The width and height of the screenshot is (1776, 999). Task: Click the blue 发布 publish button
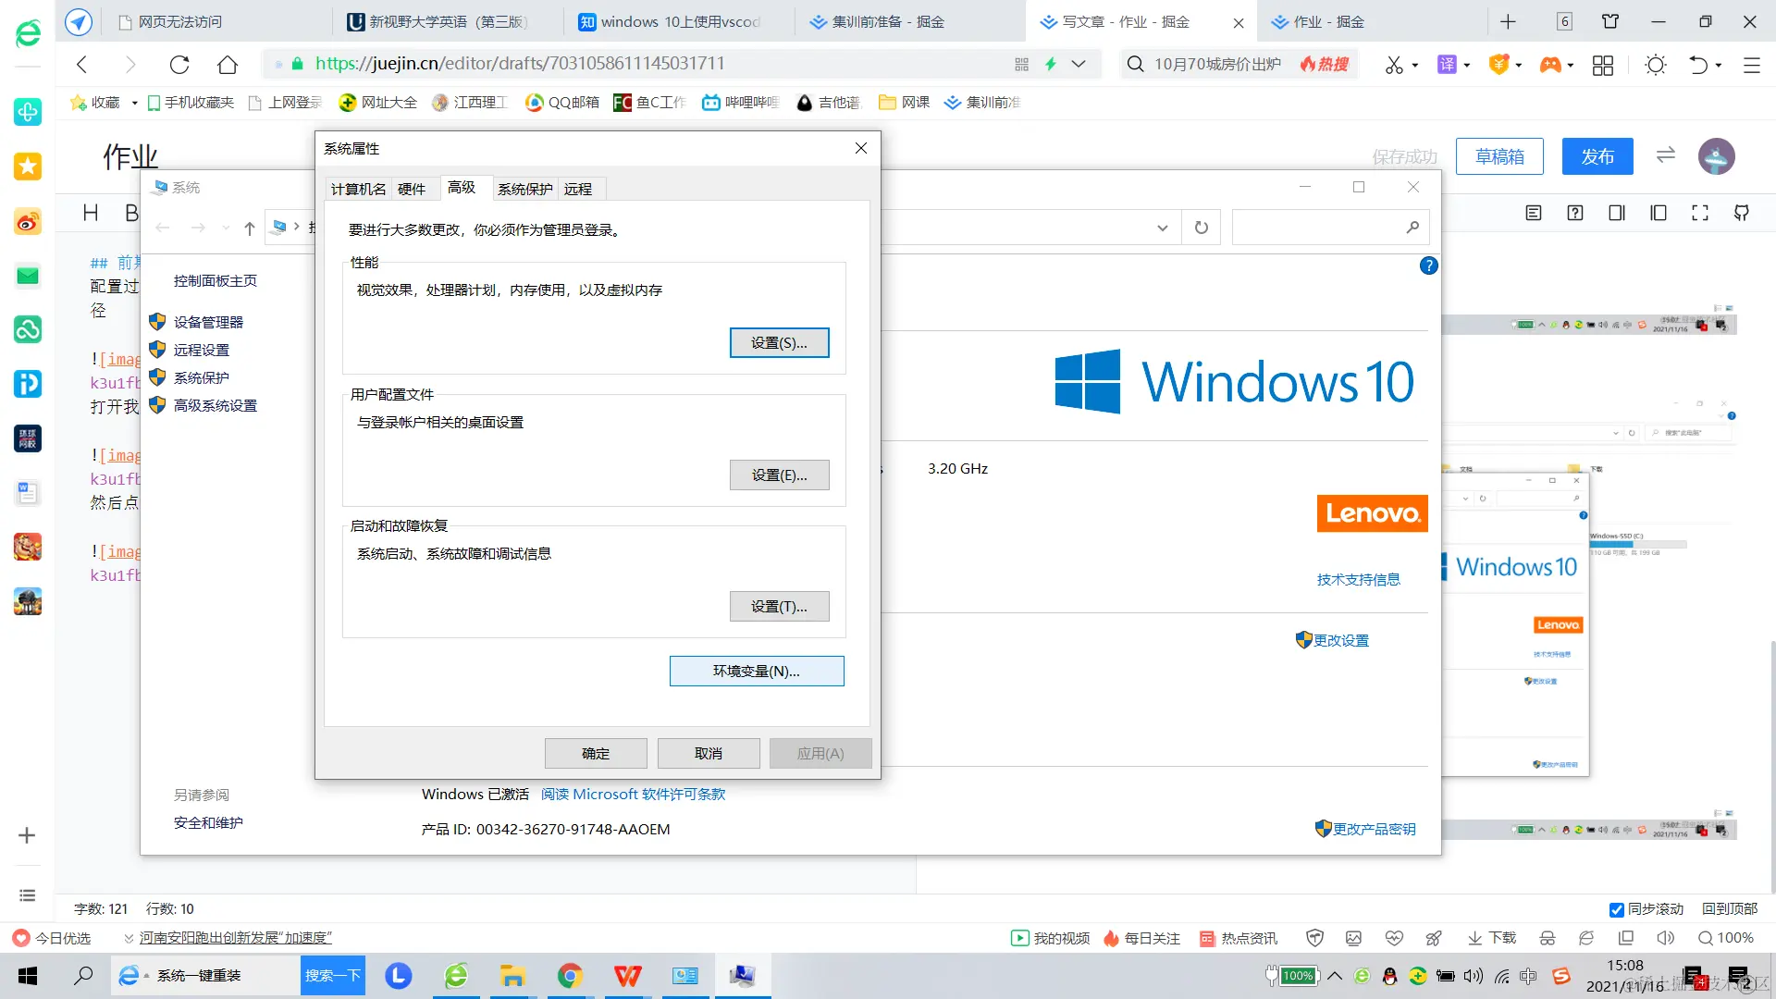pyautogui.click(x=1597, y=156)
